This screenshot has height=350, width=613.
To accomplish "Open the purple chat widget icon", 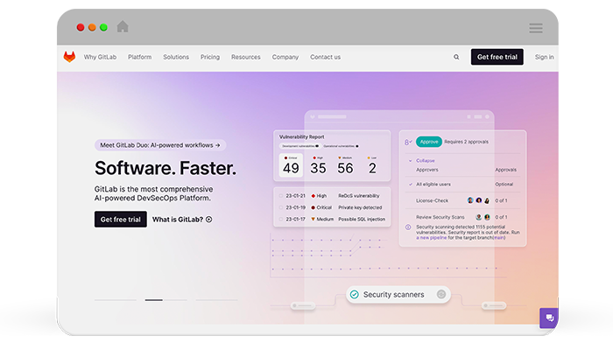I will tap(549, 318).
